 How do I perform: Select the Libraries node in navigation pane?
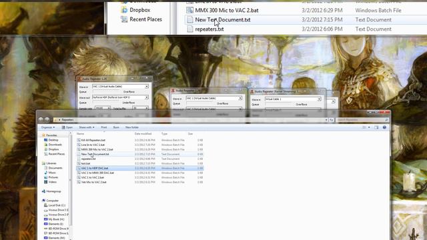tap(49, 163)
